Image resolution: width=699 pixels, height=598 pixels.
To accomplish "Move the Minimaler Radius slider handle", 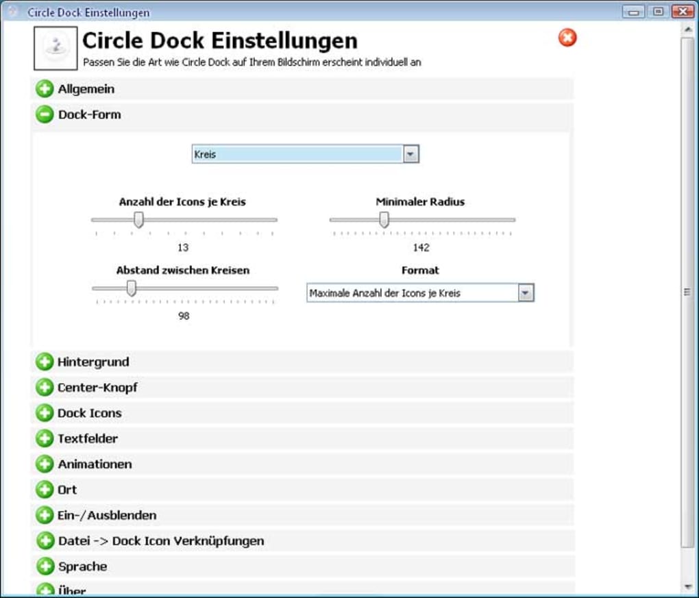I will [384, 219].
